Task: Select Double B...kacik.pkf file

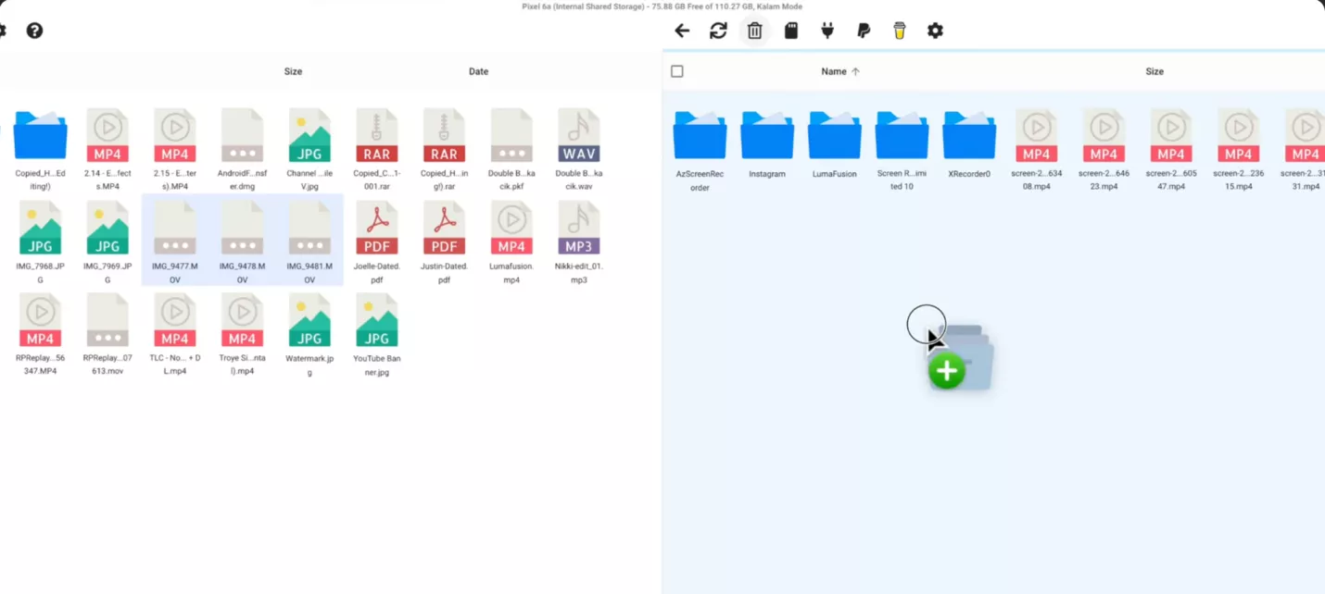Action: [x=511, y=151]
